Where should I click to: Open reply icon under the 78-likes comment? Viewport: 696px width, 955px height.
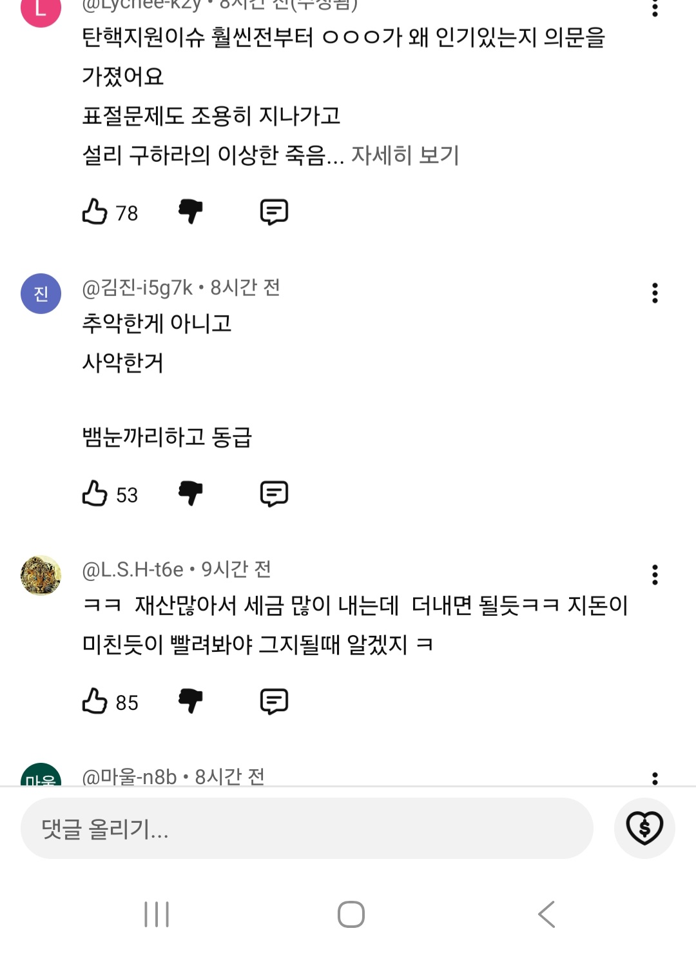274,212
